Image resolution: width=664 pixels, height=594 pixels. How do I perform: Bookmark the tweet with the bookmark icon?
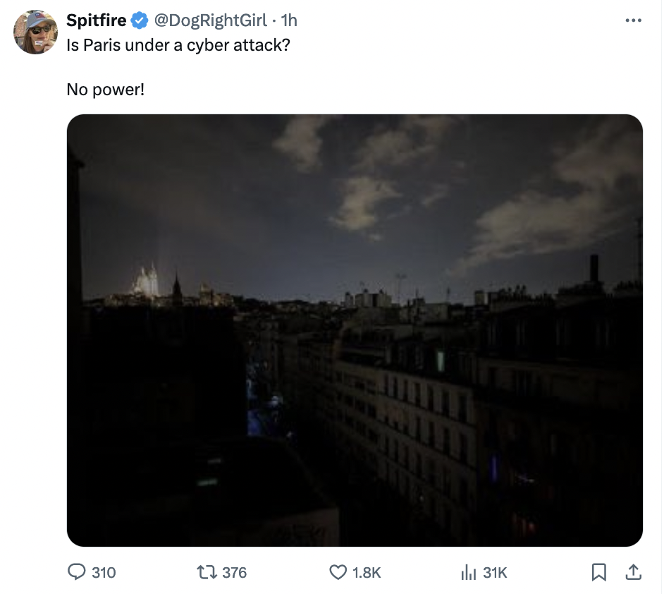click(599, 572)
